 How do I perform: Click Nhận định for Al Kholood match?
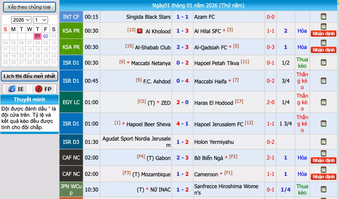324,34
